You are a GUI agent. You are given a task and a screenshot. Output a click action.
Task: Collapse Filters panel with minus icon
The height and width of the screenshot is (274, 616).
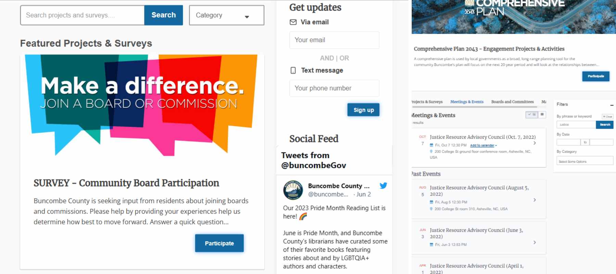click(612, 105)
